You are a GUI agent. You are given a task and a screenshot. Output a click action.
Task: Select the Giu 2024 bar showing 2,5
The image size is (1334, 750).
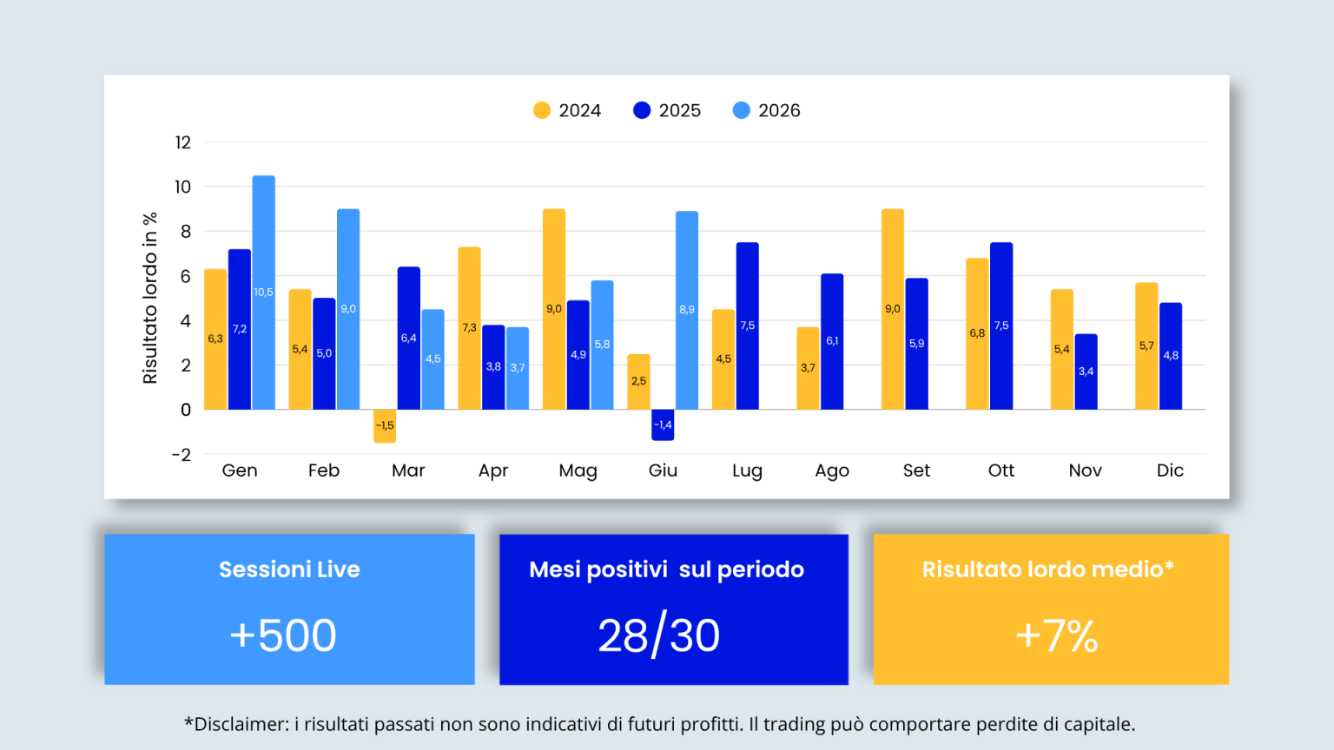pyautogui.click(x=638, y=382)
